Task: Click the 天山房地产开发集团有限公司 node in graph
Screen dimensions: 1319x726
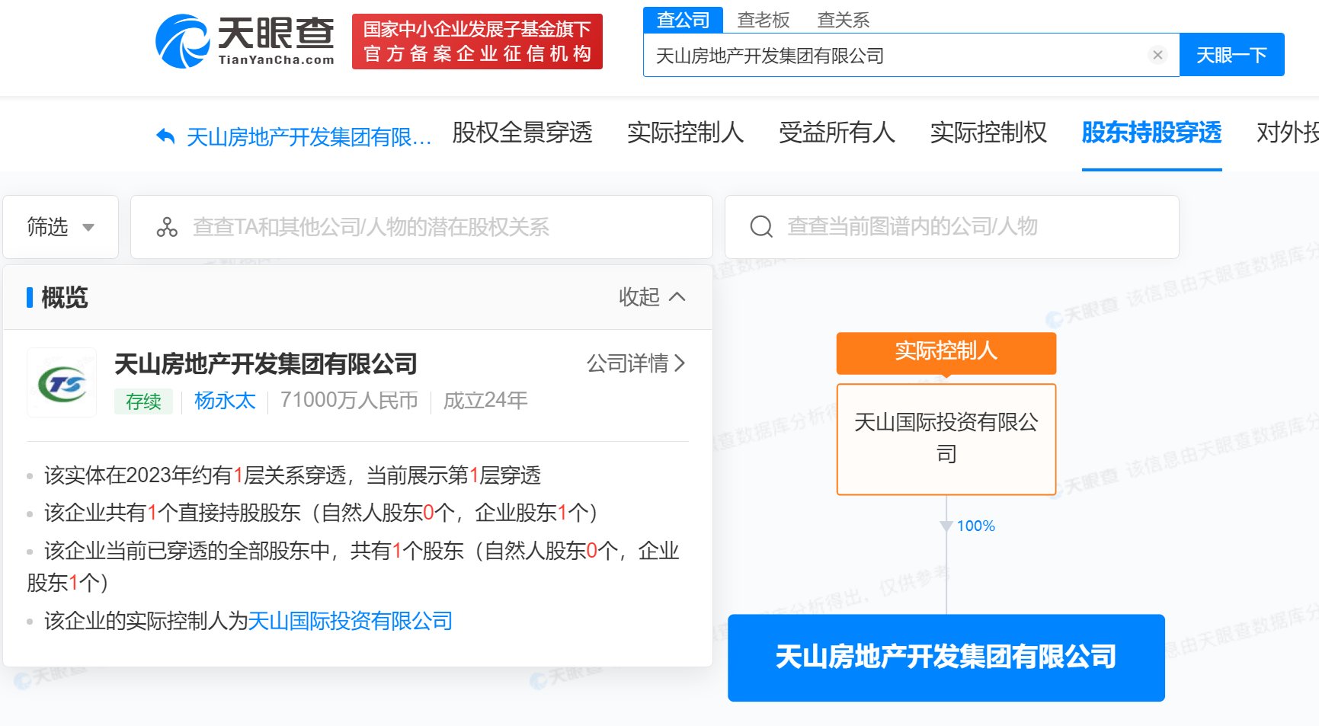Action: (946, 657)
